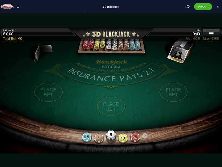The image size is (222, 167).
Task: Pick the white 5 chip
Action: click(x=111, y=135)
